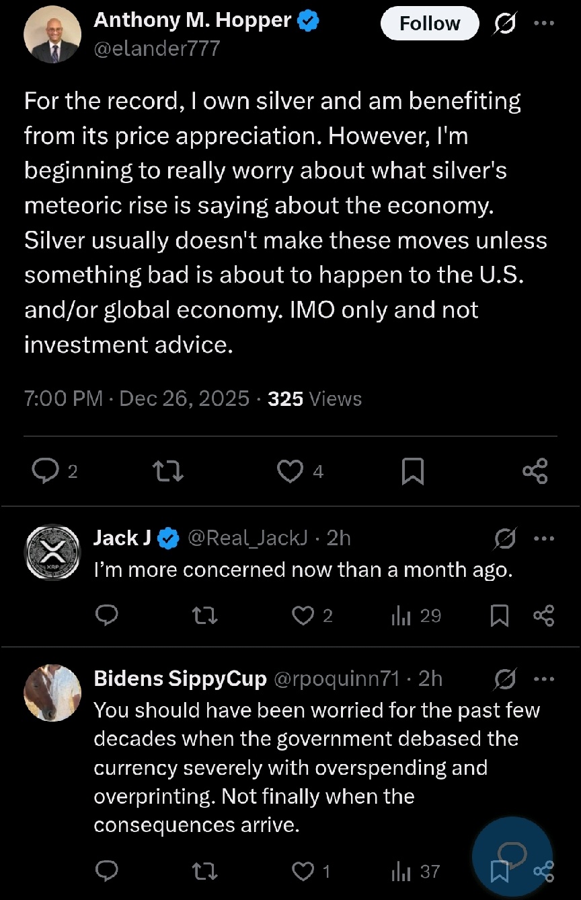581x900 pixels.
Task: Follow Anthony M. Hopper
Action: (x=430, y=24)
